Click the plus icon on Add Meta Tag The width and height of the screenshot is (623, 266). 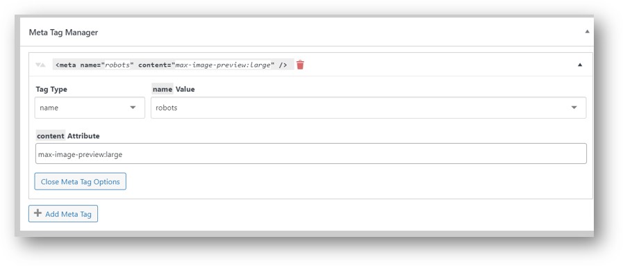pos(38,214)
